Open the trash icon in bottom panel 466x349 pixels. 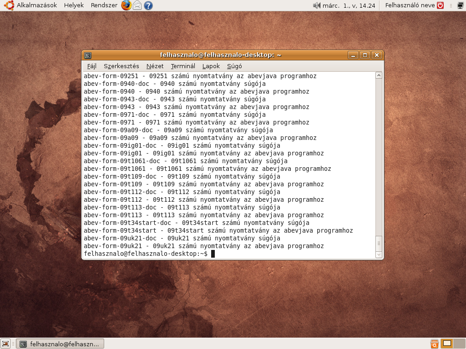tap(434, 344)
